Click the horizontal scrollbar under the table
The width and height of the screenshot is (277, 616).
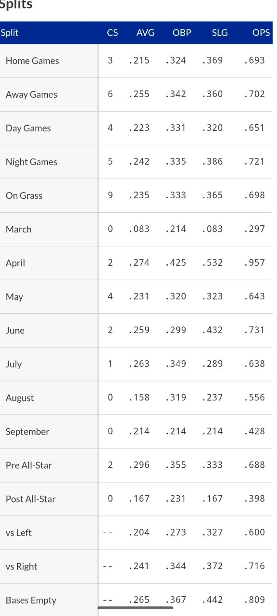pyautogui.click(x=135, y=608)
